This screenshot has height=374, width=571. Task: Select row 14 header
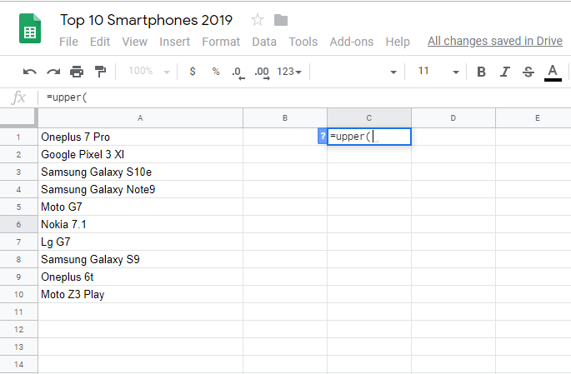[x=18, y=364]
